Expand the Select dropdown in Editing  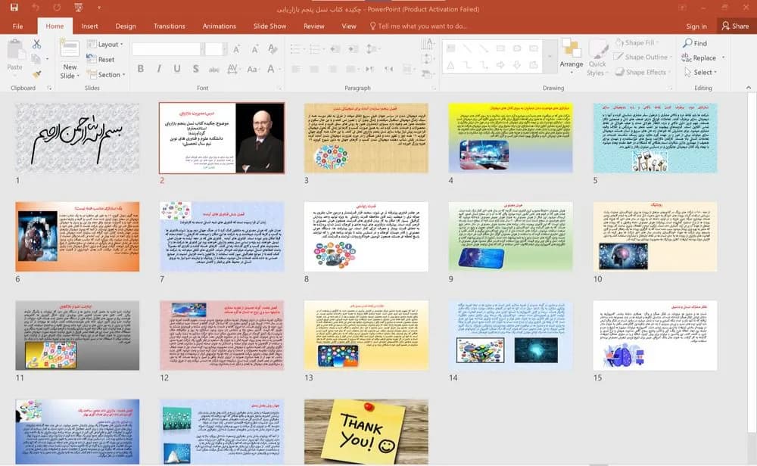[x=700, y=73]
